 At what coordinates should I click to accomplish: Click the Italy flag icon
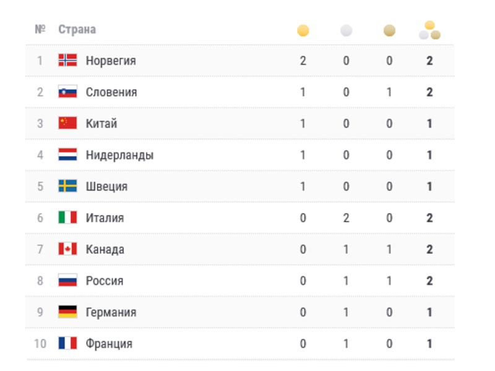[x=67, y=217]
